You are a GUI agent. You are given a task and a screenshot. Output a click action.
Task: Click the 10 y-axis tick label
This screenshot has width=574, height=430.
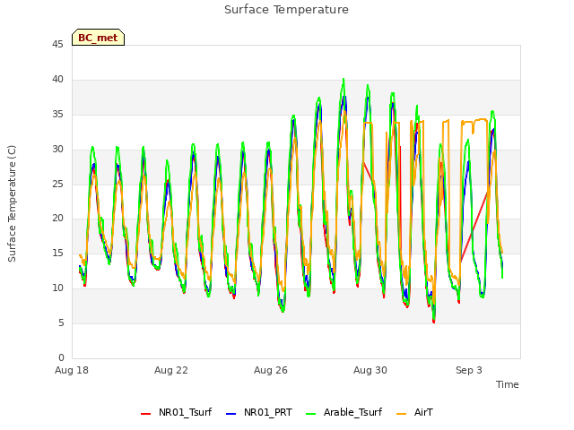[57, 288]
